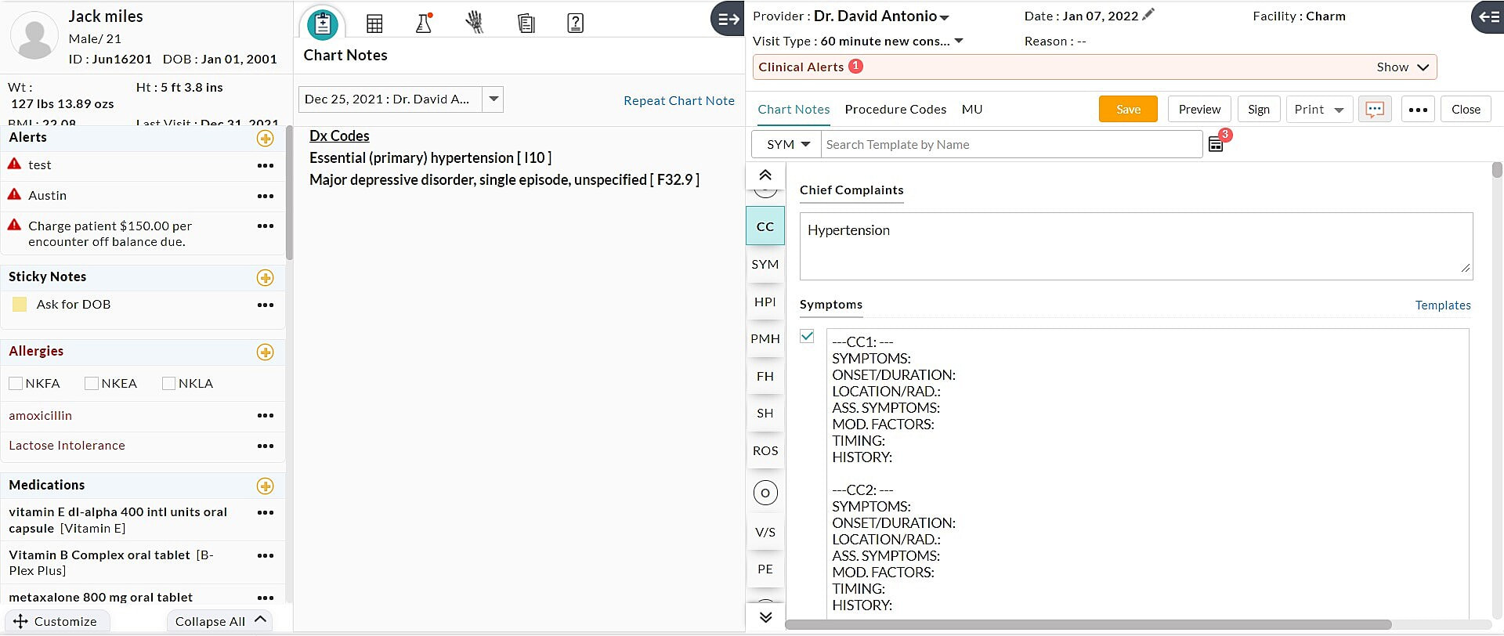The image size is (1504, 636).
Task: Open the SYM template type dropdown
Action: coord(786,145)
